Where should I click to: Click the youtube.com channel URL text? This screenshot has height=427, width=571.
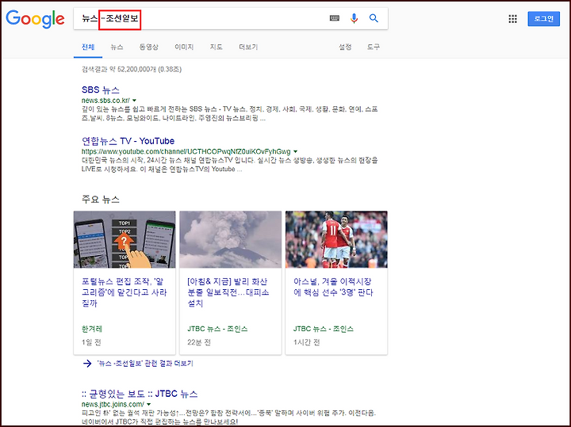coord(186,151)
